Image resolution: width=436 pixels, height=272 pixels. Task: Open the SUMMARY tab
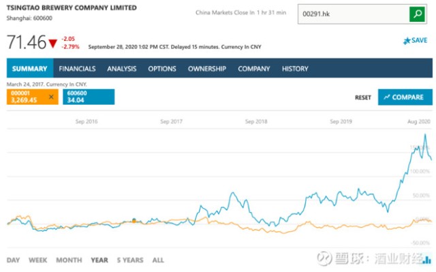coord(30,69)
